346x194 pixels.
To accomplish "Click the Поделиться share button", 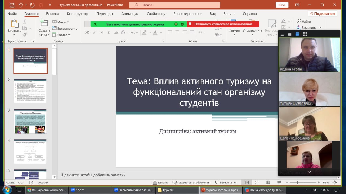I will [x=322, y=14].
